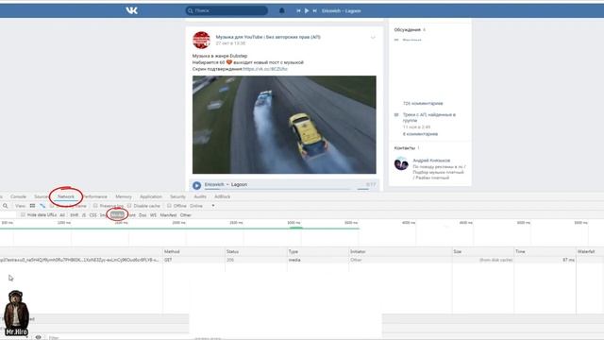Open the Обсуждения discussions heading
This screenshot has width=604, height=340.
[x=407, y=29]
